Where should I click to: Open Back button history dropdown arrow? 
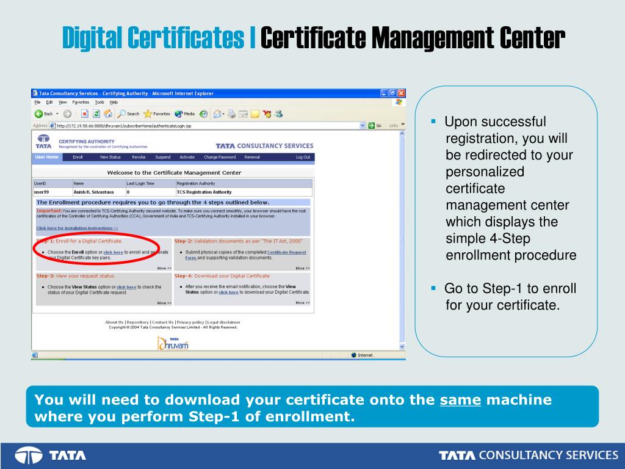click(x=57, y=114)
